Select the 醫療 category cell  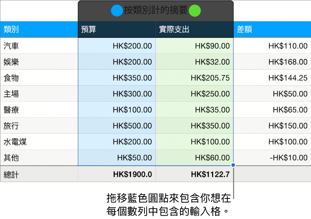[x=39, y=110]
